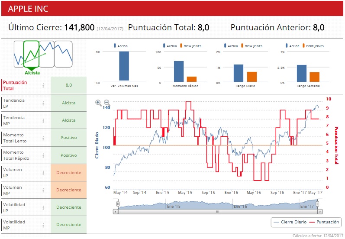The height and width of the screenshot is (239, 345).
Task: Click the blue bar in Var. Volumen Mes
Action: (x=124, y=66)
